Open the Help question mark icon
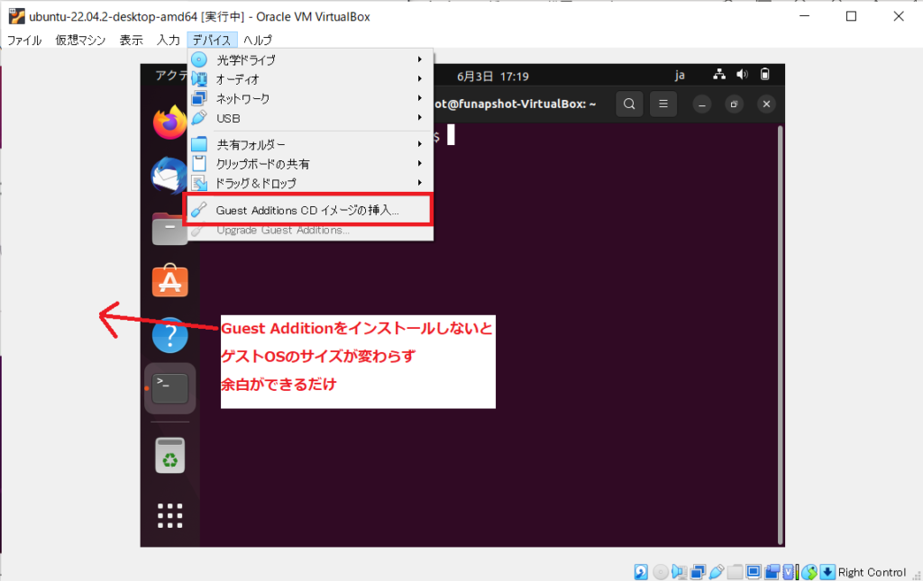The width and height of the screenshot is (923, 581). click(169, 335)
